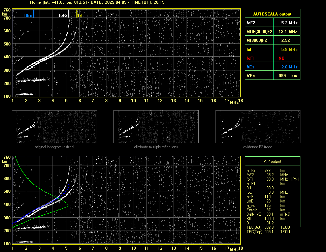This screenshot has height=252, width=326.
Task: Click the AIP output header
Action: coord(272,161)
